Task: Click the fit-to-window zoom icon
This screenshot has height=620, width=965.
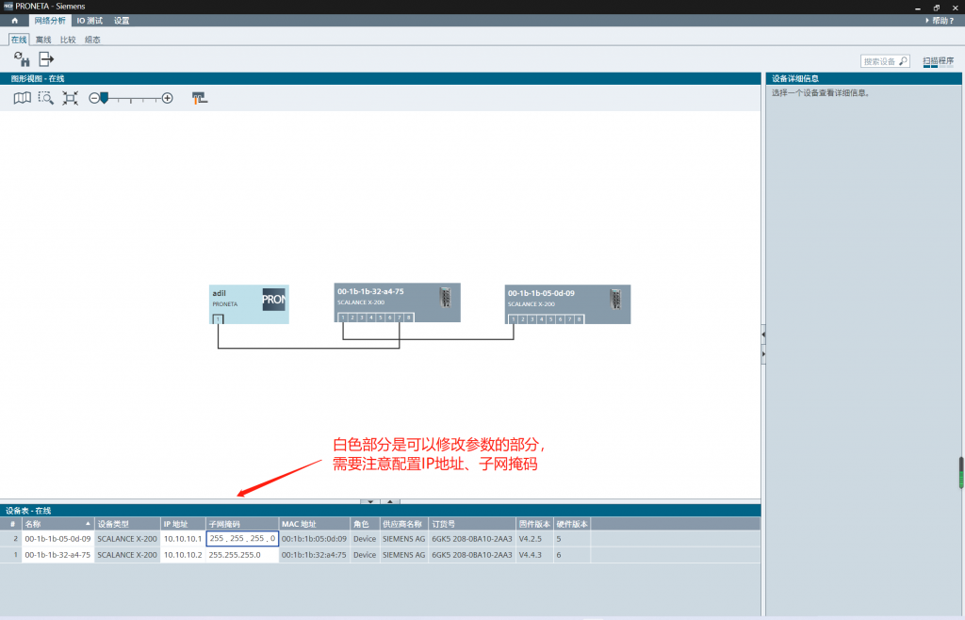Action: pyautogui.click(x=70, y=98)
